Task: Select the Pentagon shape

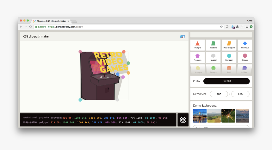Action: click(197, 58)
